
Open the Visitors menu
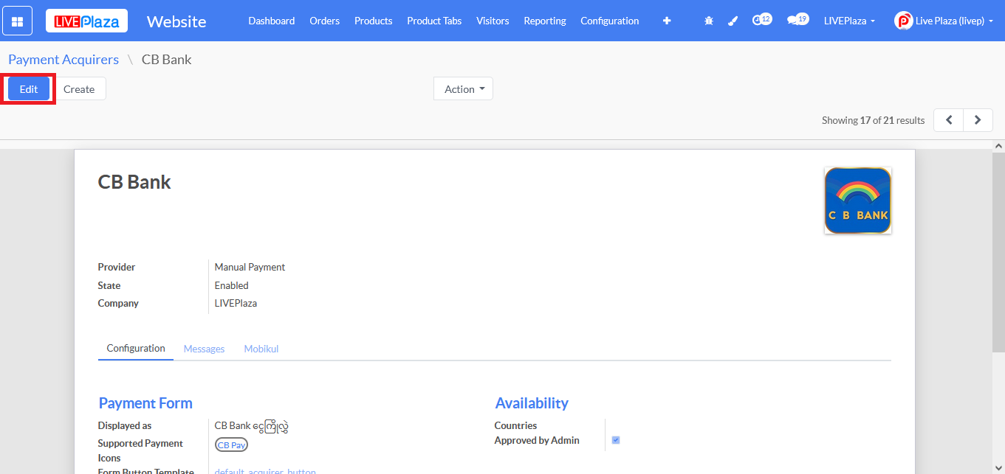493,21
